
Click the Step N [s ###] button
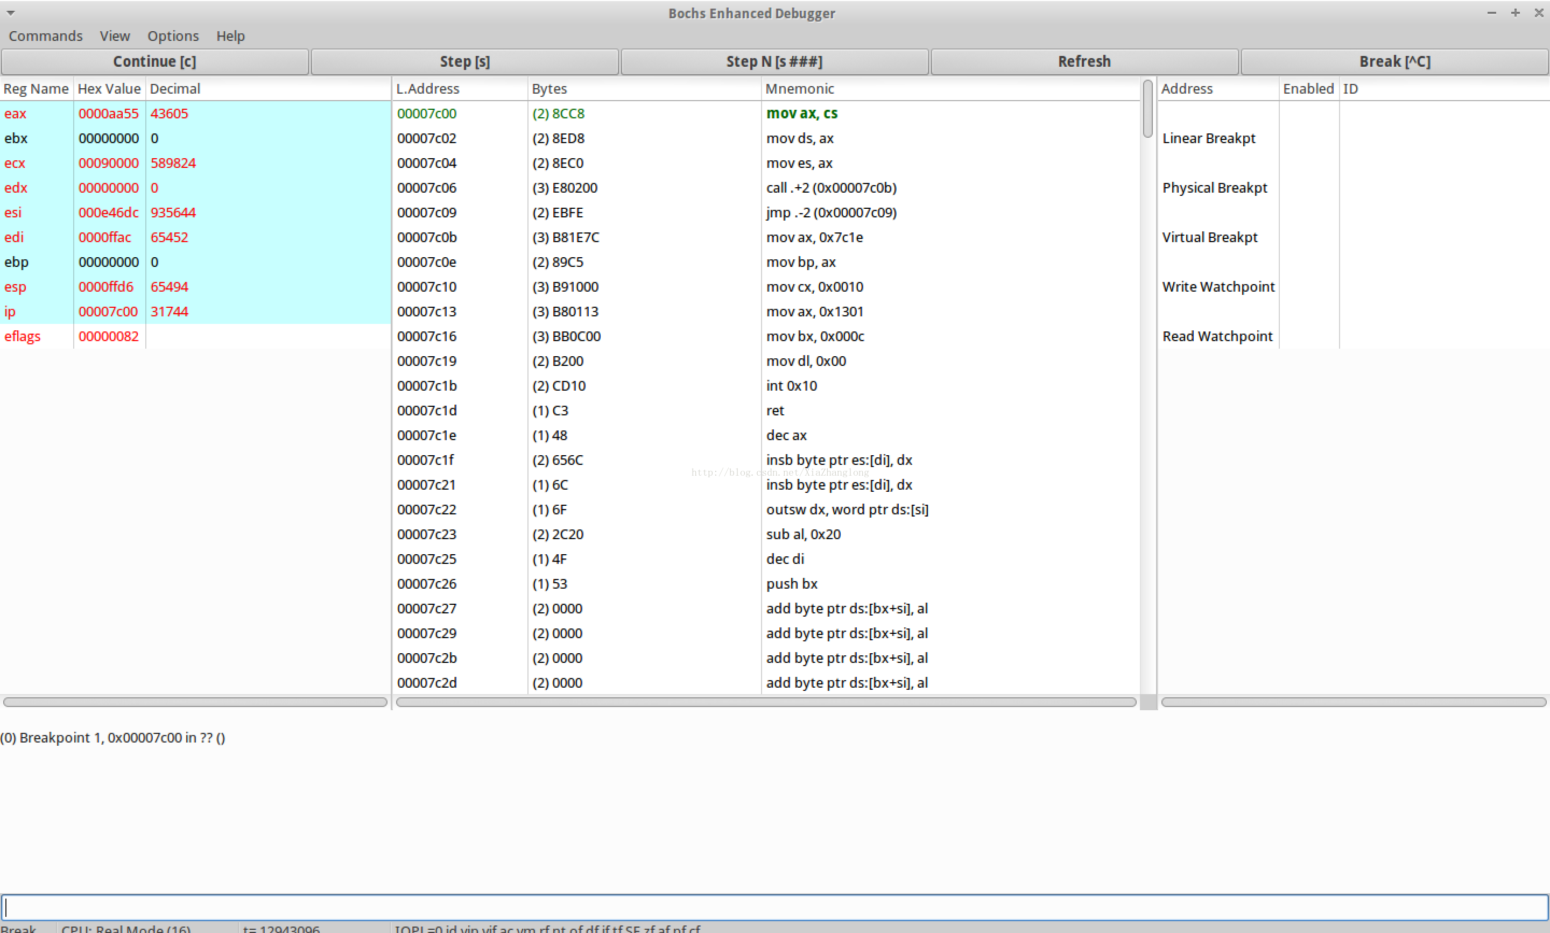[774, 62]
